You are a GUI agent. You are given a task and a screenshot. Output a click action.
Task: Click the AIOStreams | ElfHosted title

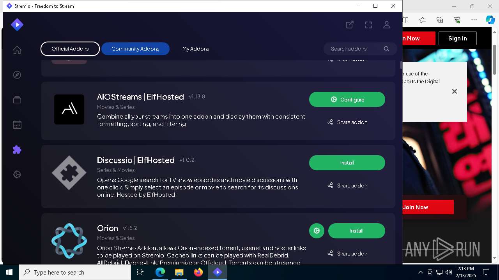140,97
